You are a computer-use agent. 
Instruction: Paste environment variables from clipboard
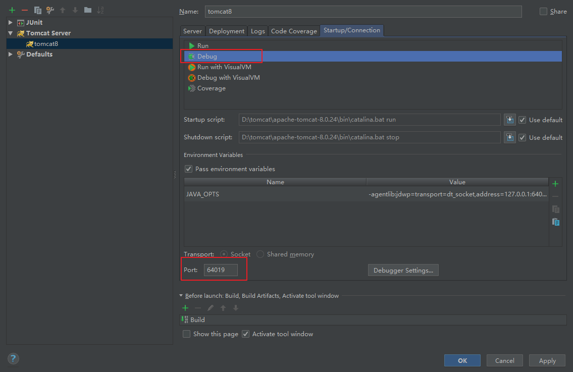(555, 222)
